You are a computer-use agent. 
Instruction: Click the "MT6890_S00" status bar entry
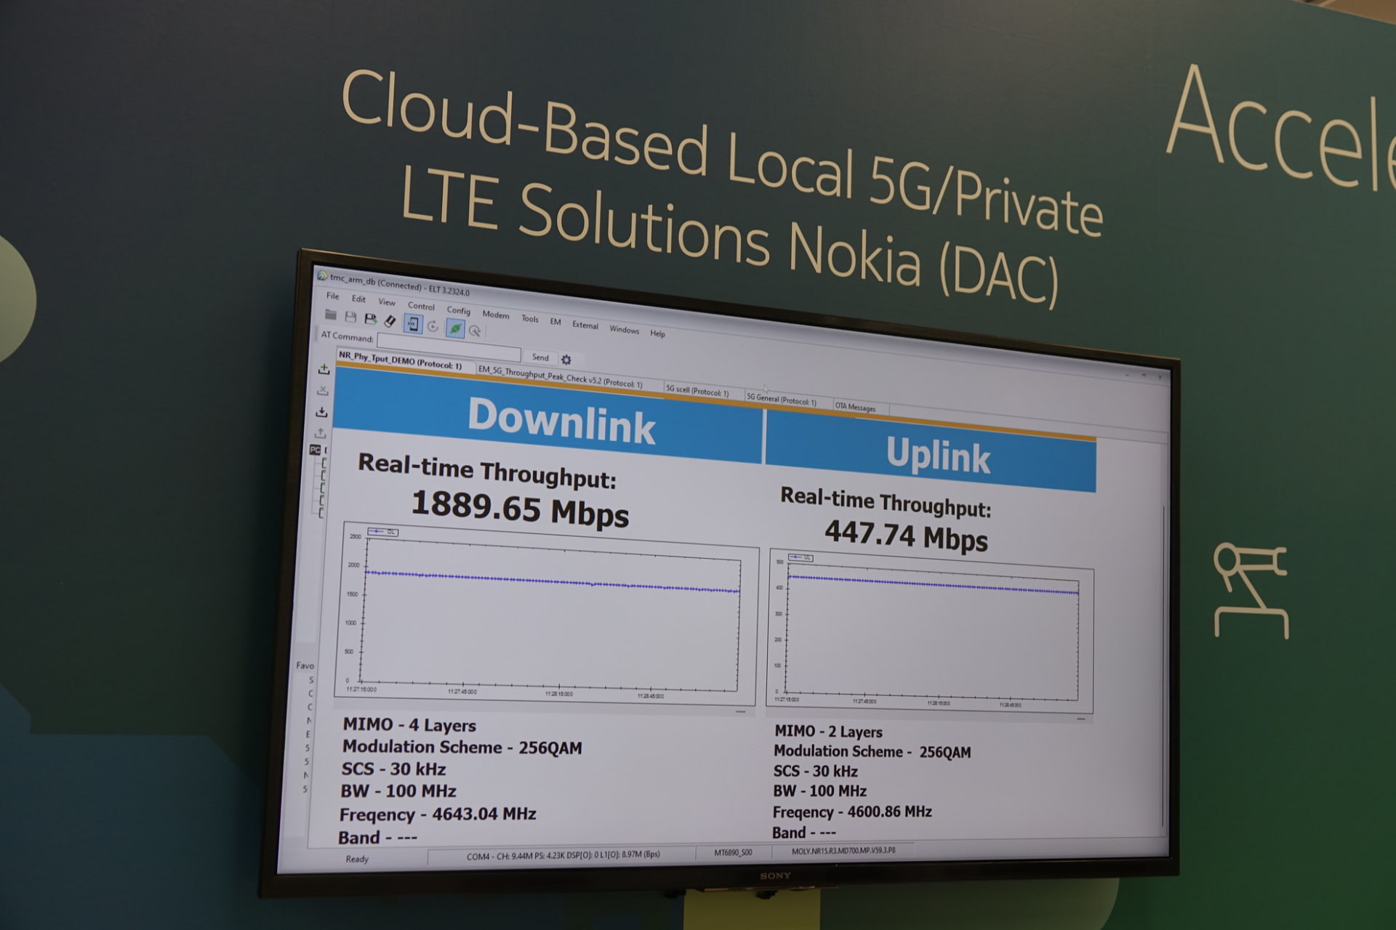click(733, 853)
